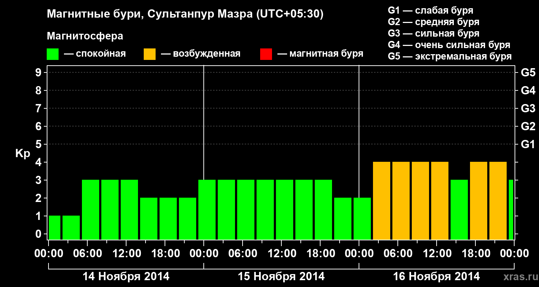Click the 12:00 tick label under 15 Ноября
539x287 pixels.
[x=281, y=253]
